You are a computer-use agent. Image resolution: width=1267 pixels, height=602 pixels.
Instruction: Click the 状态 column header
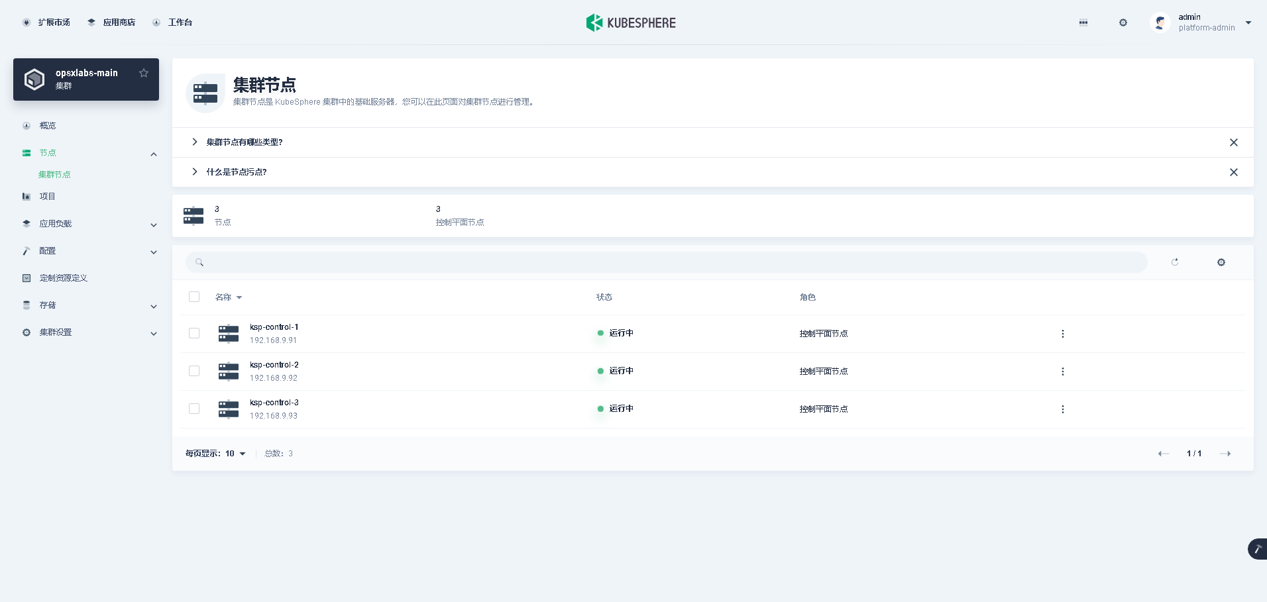[x=604, y=297]
